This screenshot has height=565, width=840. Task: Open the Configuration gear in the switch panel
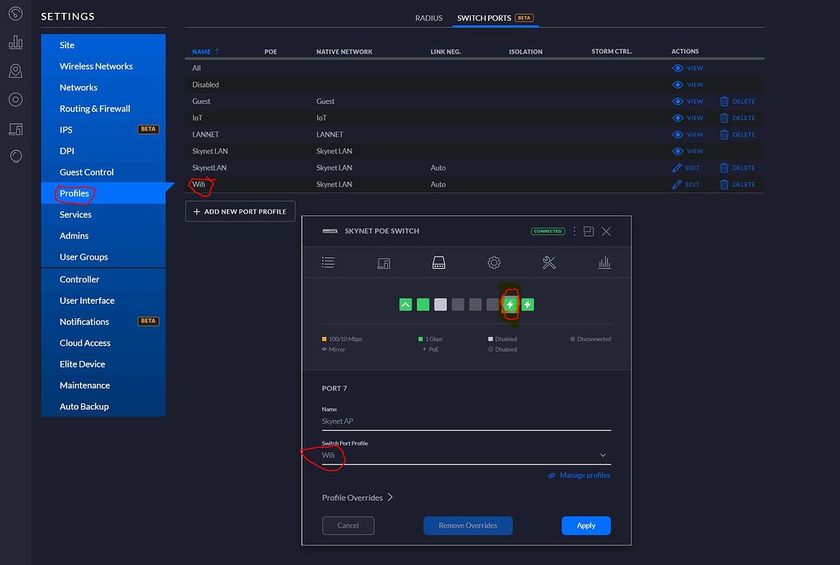[493, 262]
